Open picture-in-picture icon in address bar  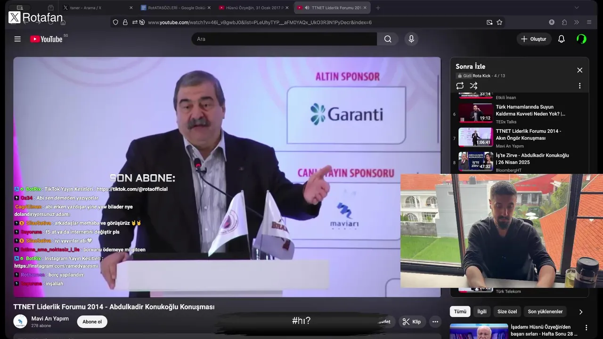489,22
